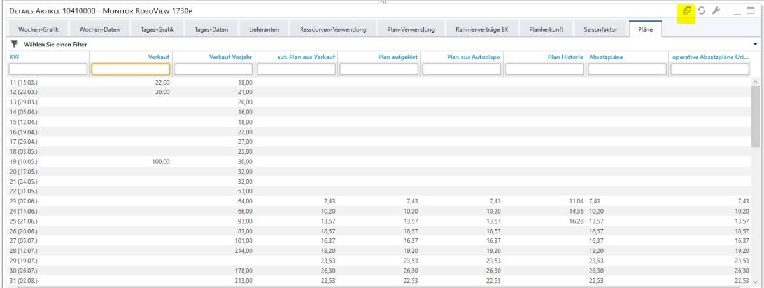This screenshot has height=288, width=764.
Task: Select row '16 (19.04.)'
Action: (379, 132)
